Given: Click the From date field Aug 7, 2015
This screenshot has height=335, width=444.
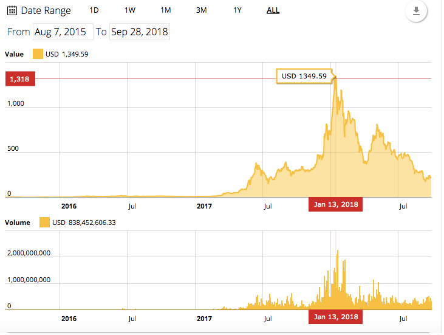Looking at the screenshot, I should click(63, 32).
